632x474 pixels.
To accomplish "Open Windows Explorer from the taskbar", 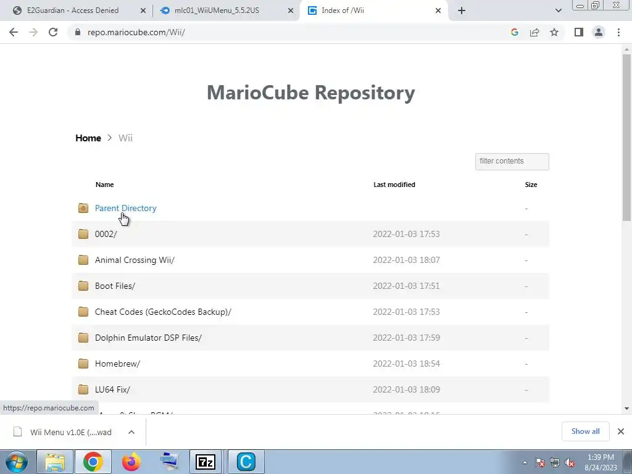I will [55, 462].
